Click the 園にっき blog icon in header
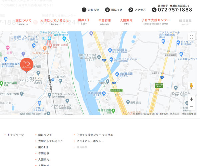This screenshot has height=166, width=200. [x=107, y=10]
